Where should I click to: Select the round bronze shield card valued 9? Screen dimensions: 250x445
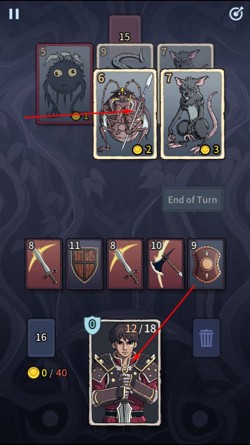coord(206,264)
